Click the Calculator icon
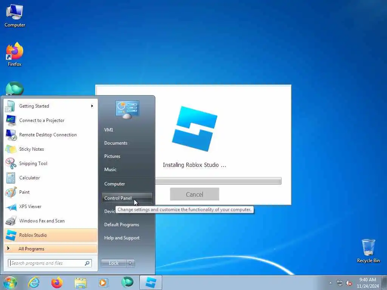 [11, 178]
